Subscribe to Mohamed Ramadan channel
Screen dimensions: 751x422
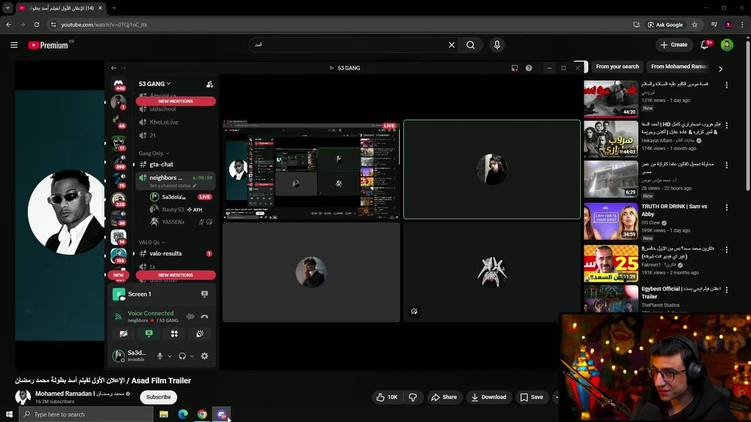158,397
